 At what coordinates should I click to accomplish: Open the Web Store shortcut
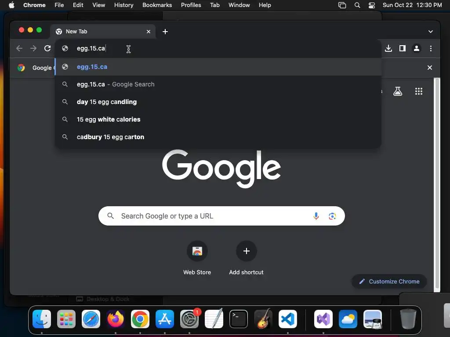(197, 258)
